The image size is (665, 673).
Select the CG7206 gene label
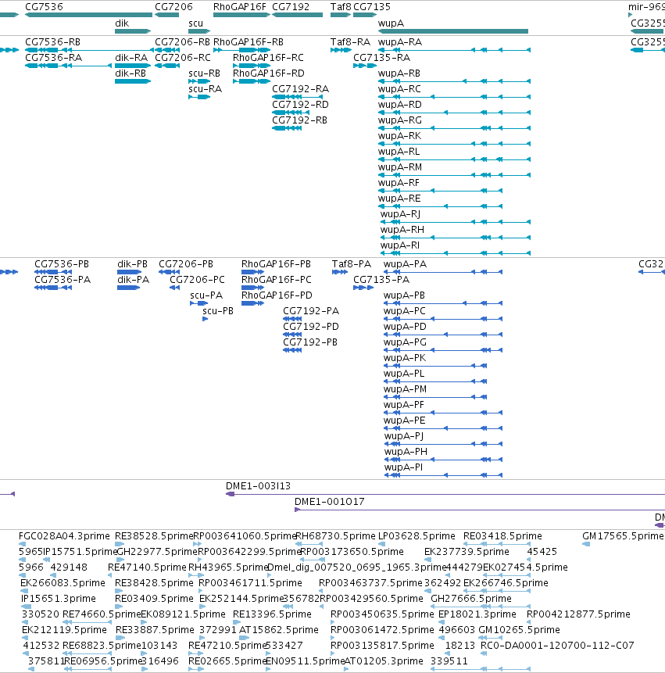(173, 7)
